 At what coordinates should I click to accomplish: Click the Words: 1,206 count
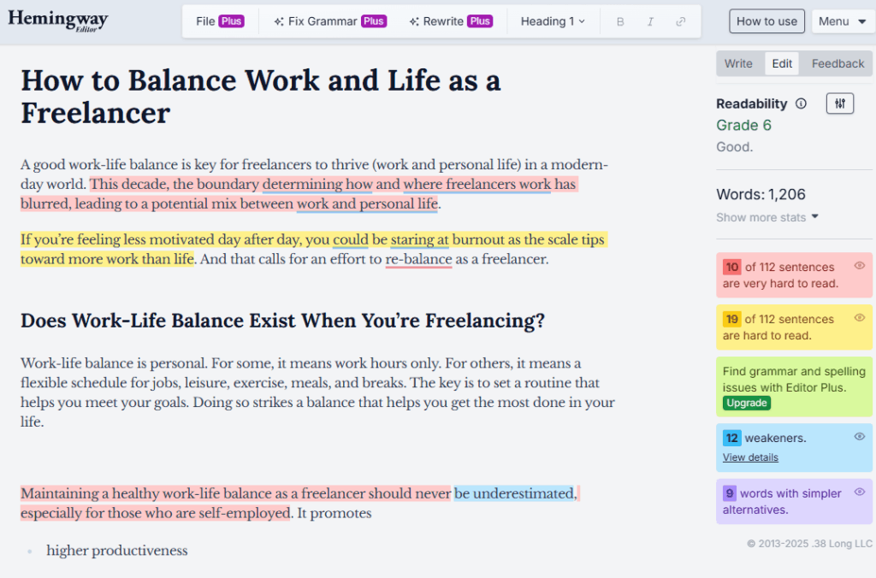pyautogui.click(x=761, y=194)
